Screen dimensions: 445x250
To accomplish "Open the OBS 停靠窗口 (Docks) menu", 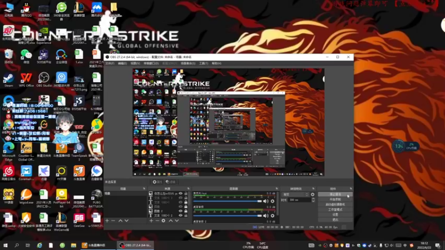I will pos(151,63).
